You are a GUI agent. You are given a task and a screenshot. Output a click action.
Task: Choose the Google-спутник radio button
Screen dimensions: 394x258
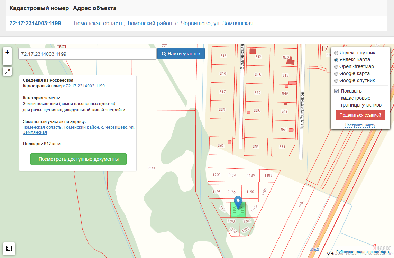click(x=336, y=80)
